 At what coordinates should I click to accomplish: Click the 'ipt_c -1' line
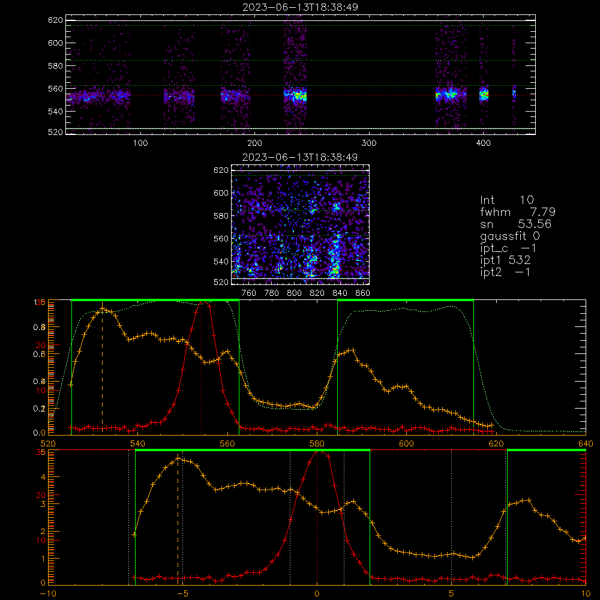pyautogui.click(x=509, y=248)
